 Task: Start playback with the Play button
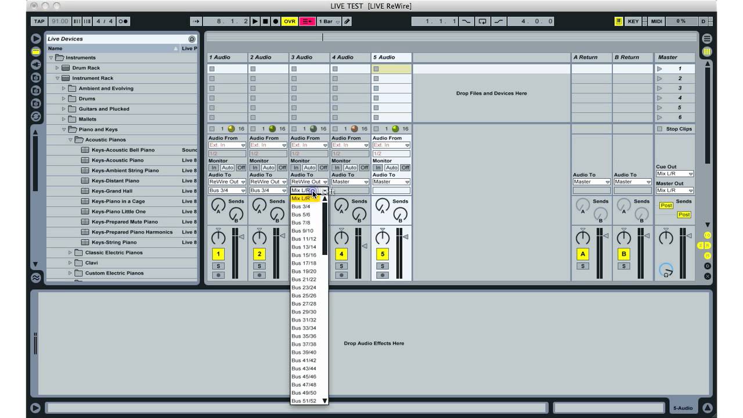255,21
